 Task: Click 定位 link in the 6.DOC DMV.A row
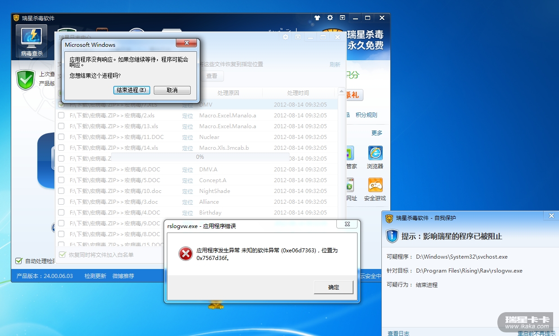188,170
